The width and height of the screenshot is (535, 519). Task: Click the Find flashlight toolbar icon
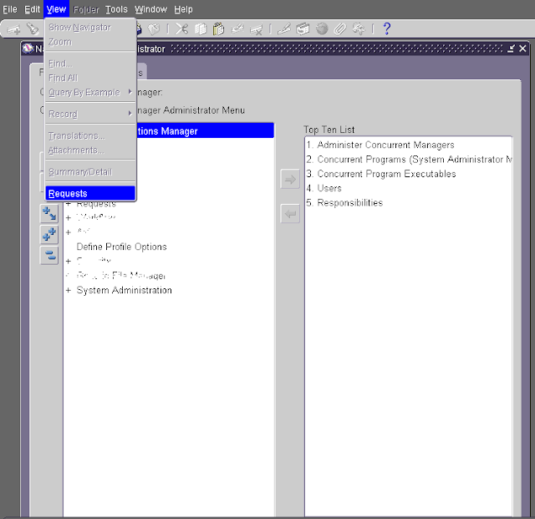click(x=33, y=29)
